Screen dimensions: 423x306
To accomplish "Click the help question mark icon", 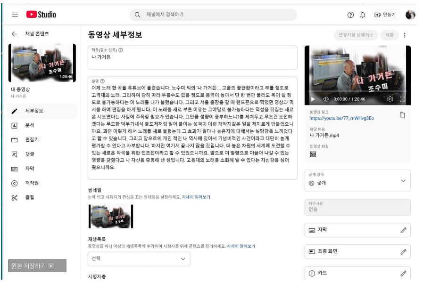I will [350, 15].
